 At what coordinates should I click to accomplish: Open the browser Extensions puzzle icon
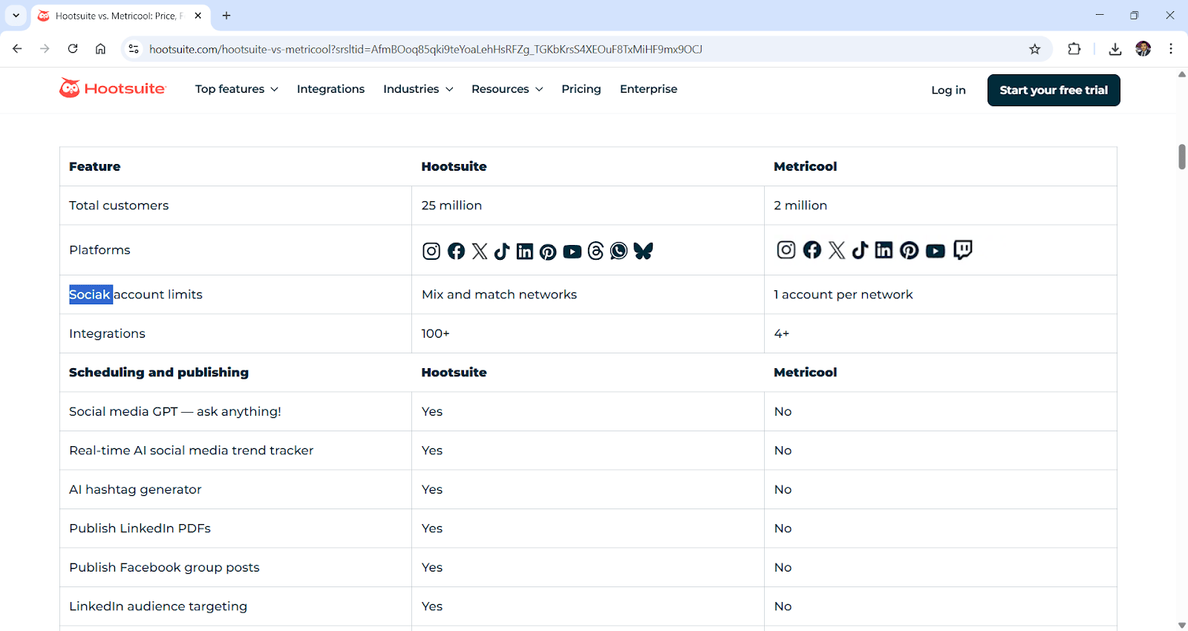1074,49
